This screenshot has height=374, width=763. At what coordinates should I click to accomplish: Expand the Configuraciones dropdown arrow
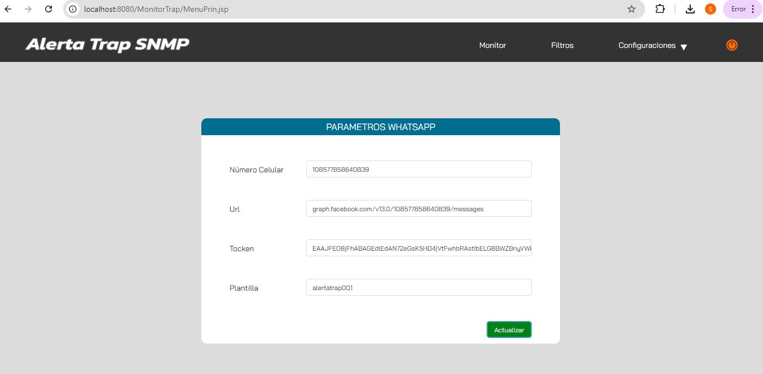tap(683, 47)
